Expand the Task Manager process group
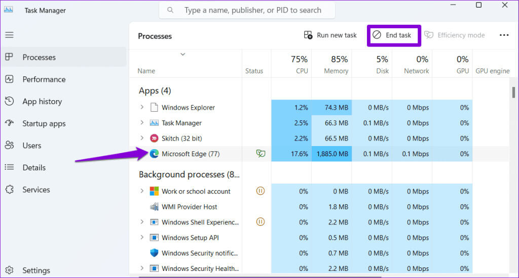 coord(142,123)
